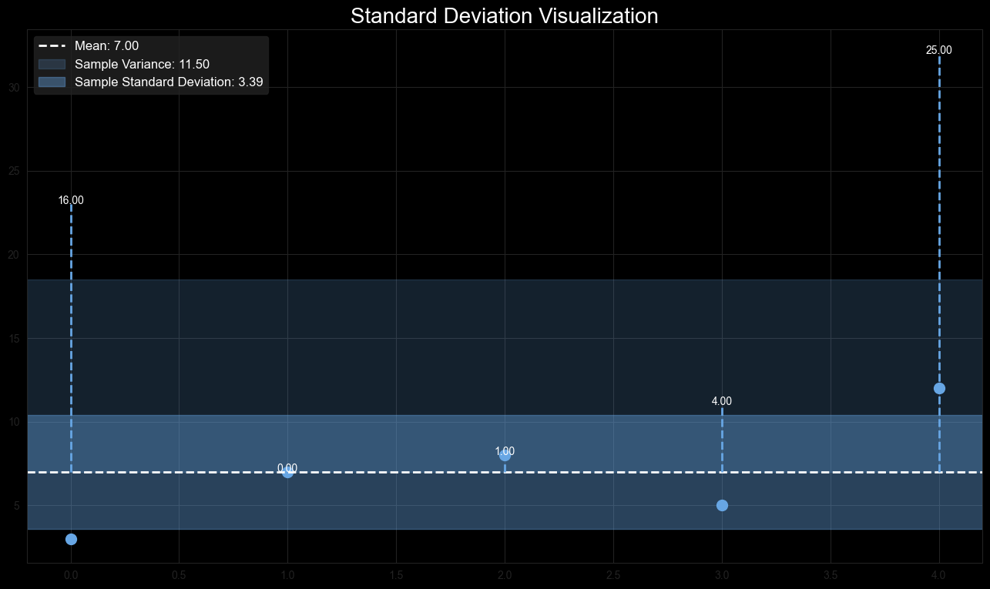This screenshot has width=990, height=589.
Task: Click the 25.00 annotation label
Action: coord(940,49)
